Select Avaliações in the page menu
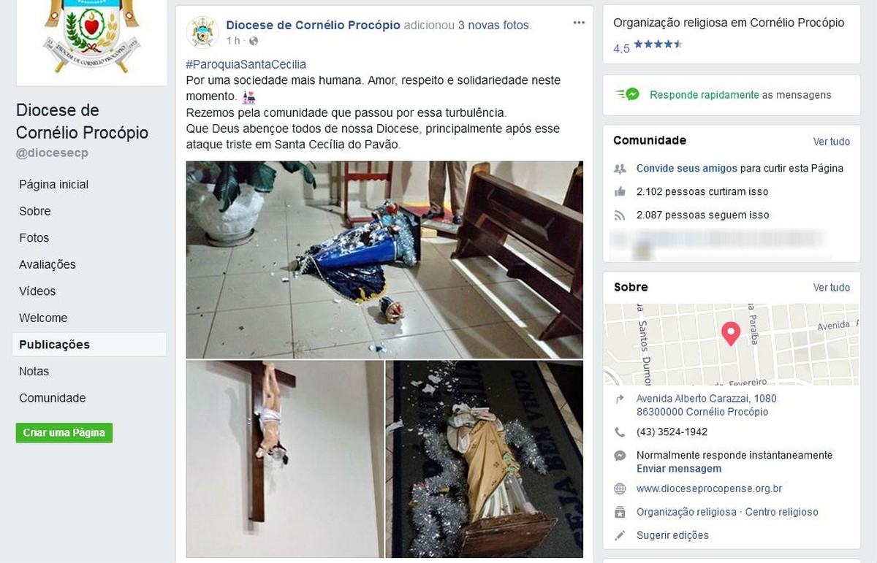The height and width of the screenshot is (563, 877). point(48,264)
